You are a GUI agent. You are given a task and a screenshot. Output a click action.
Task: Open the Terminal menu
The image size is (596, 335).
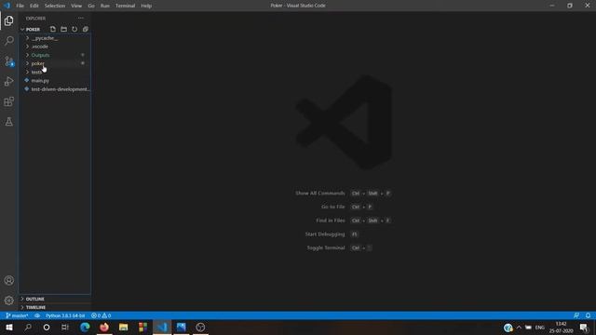pos(125,6)
